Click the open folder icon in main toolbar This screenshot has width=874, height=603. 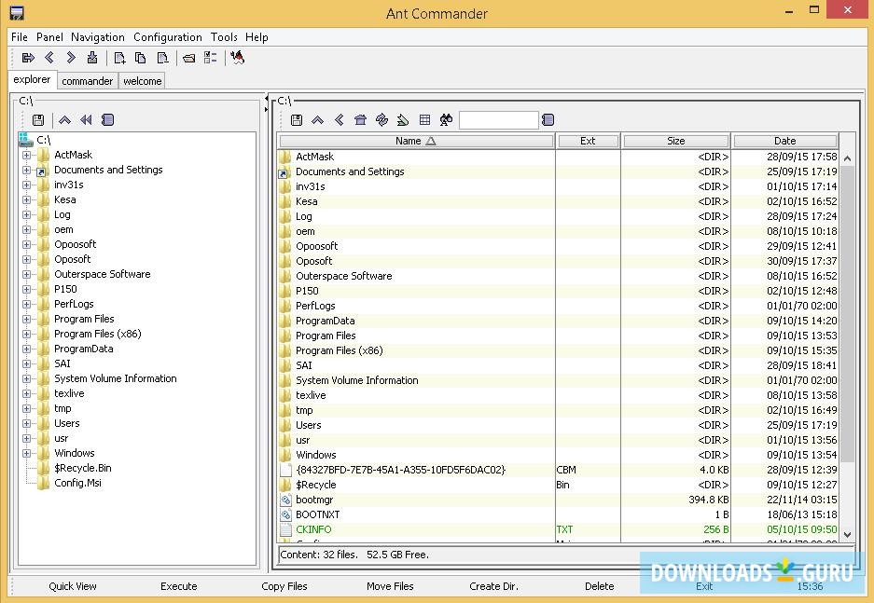189,58
